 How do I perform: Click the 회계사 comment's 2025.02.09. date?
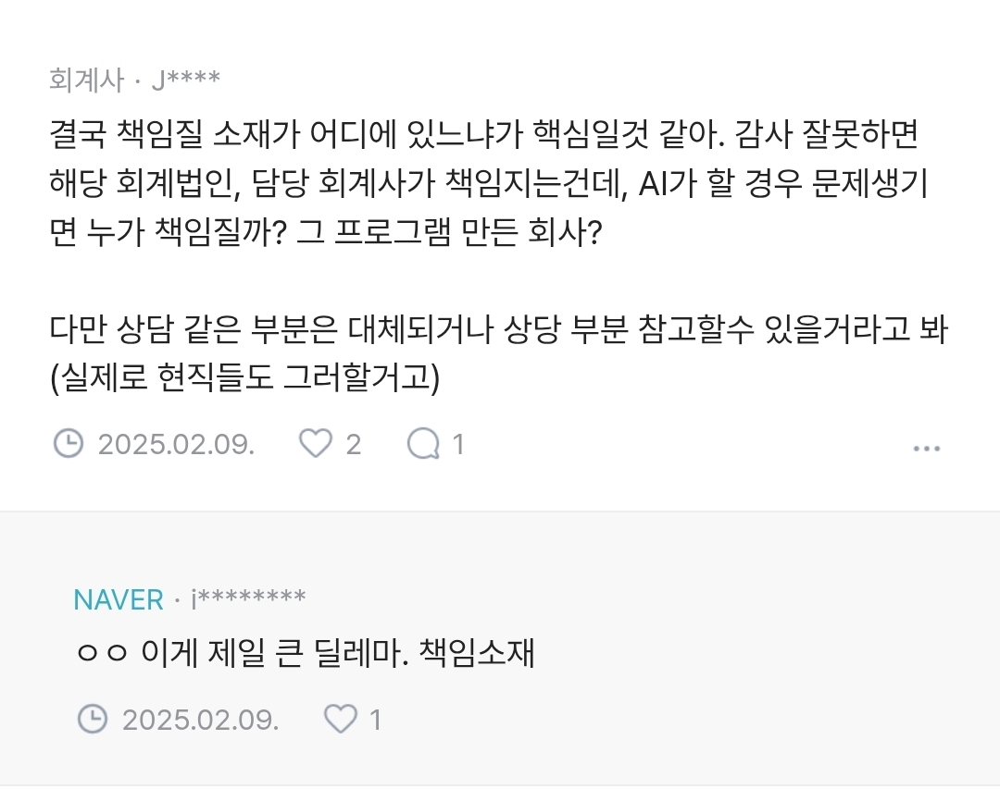176,445
